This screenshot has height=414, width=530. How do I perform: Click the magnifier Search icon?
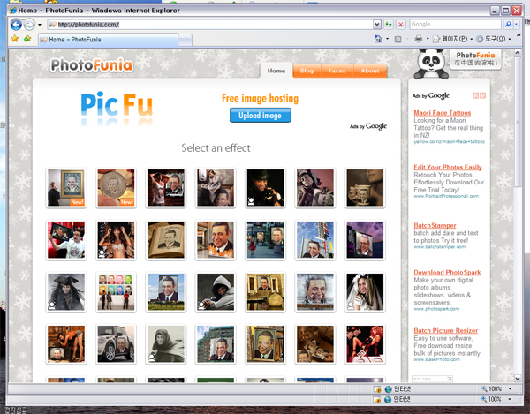(507, 25)
